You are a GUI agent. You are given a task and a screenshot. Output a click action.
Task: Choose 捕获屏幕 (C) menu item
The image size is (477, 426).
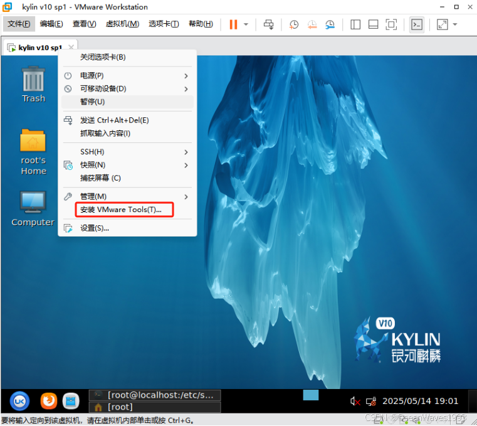pos(127,178)
